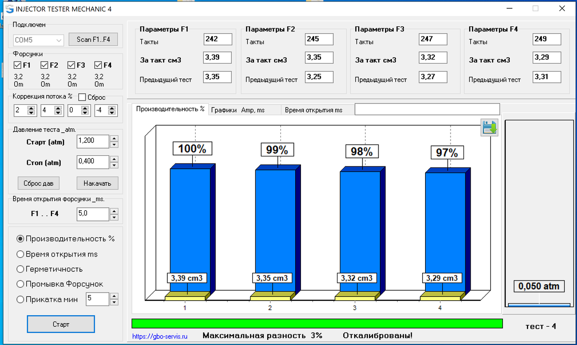Click the 99% label on chart
Viewport: 577px width, 345px height.
click(277, 151)
